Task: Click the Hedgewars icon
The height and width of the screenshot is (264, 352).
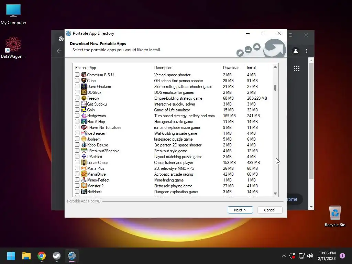Action: [x=84, y=115]
